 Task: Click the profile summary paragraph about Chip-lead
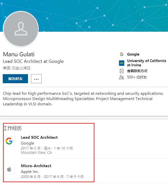coord(83,99)
